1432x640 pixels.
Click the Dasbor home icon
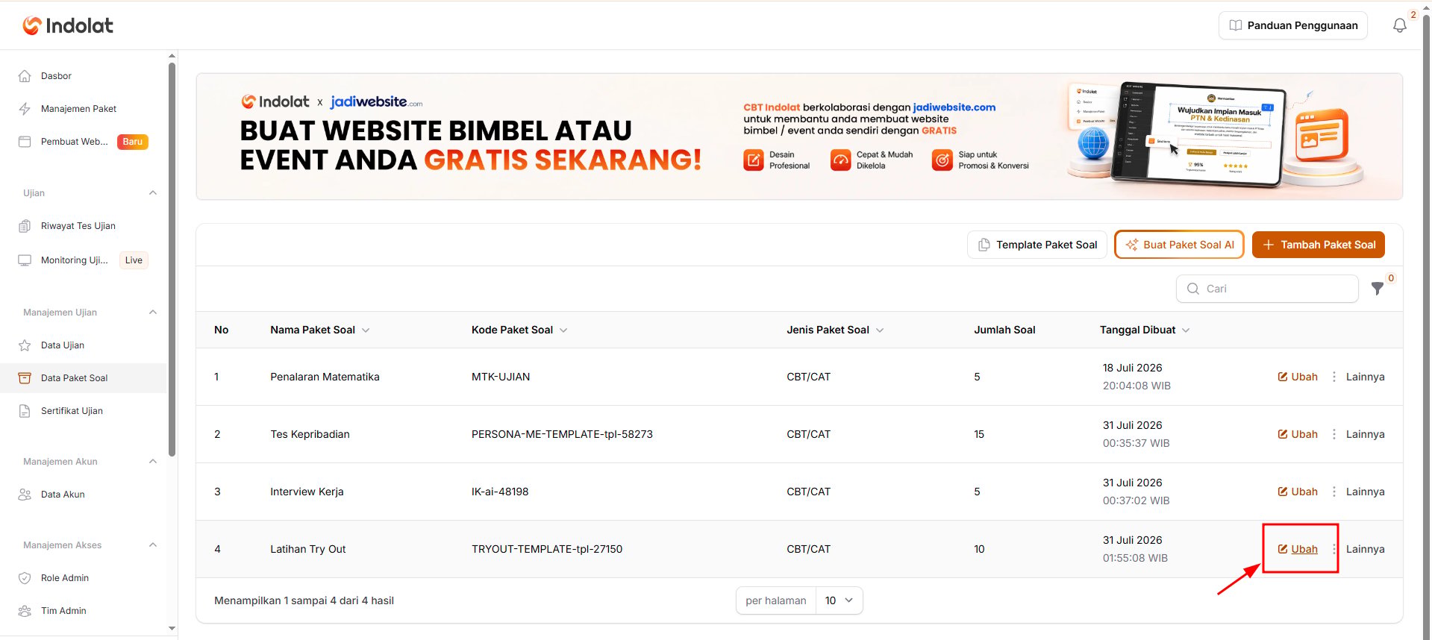pos(25,76)
